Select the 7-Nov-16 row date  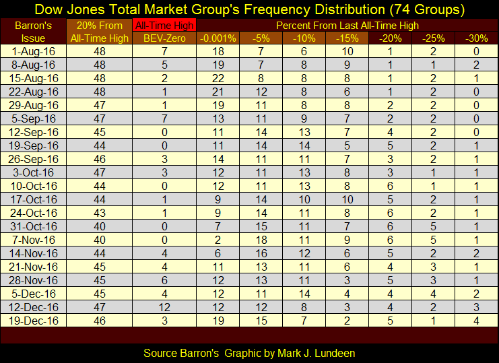pos(34,240)
